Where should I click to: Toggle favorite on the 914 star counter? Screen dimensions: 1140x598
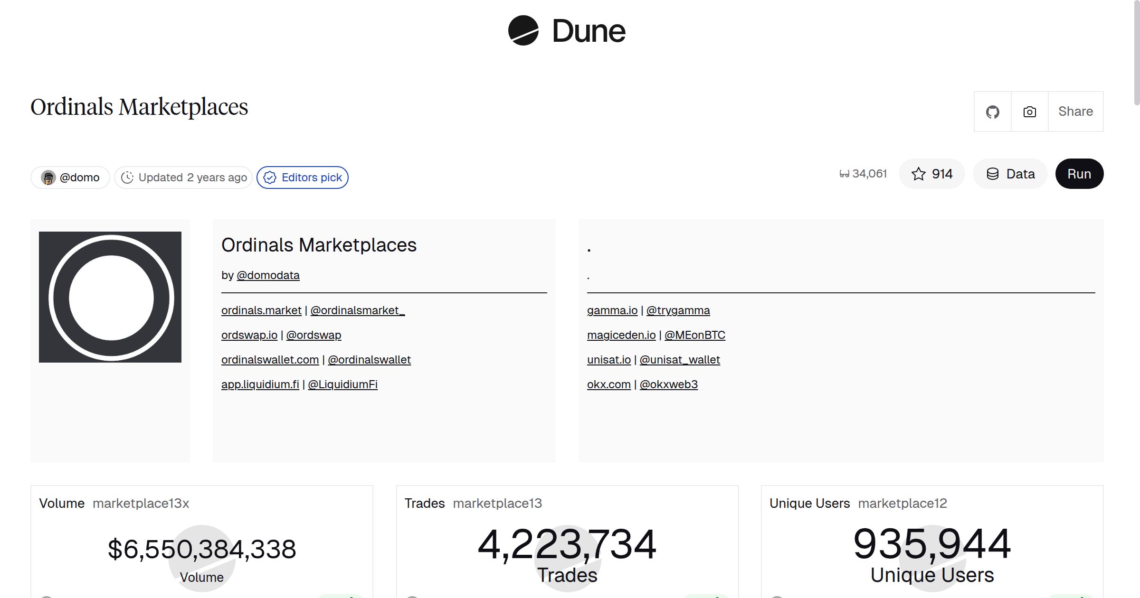(931, 174)
